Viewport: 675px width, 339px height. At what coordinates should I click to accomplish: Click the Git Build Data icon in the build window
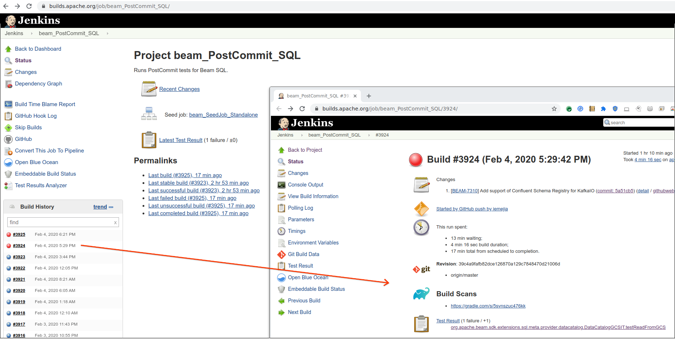pos(281,254)
